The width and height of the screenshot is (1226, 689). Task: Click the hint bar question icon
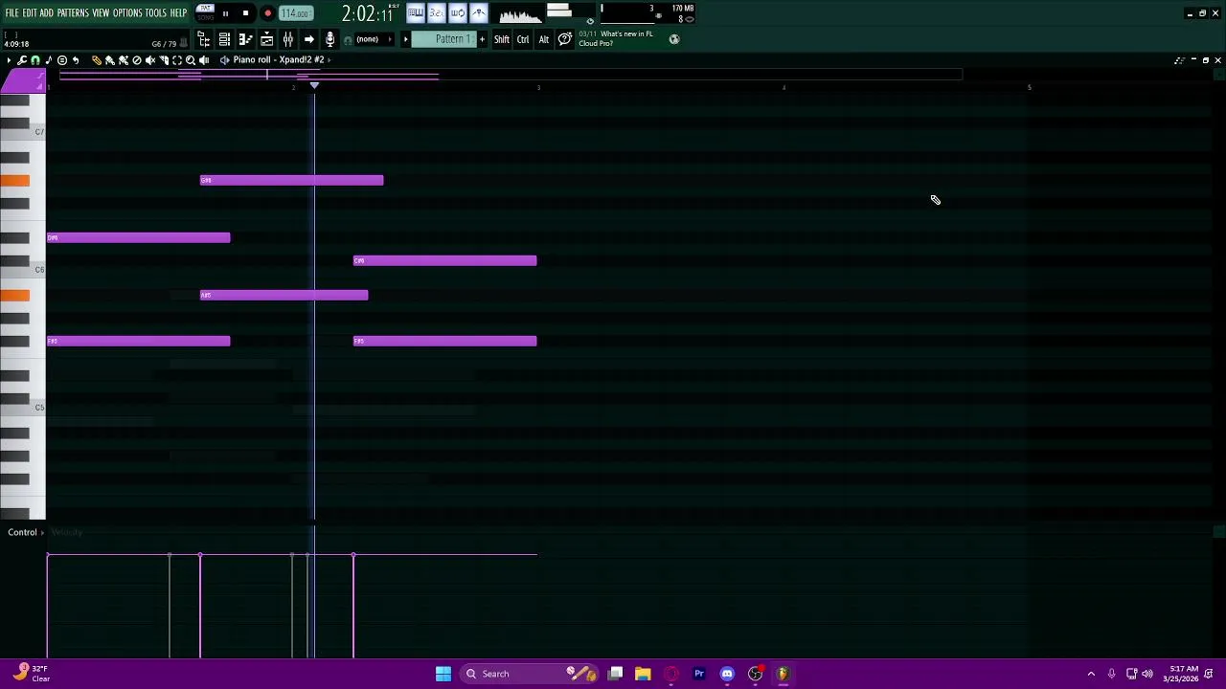[x=565, y=39]
